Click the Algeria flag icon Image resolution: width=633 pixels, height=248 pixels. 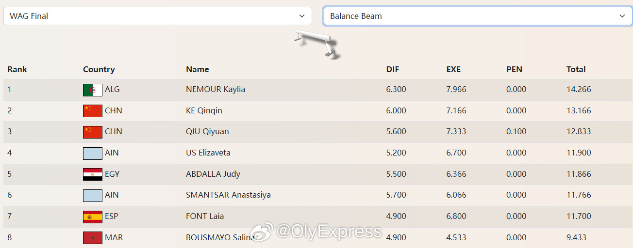pos(92,90)
